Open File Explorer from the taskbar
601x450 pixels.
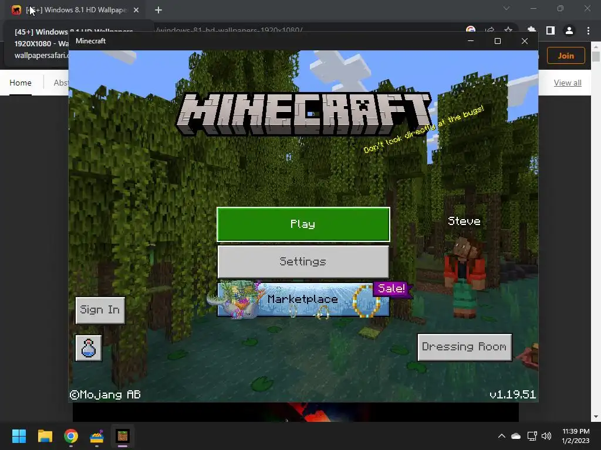pyautogui.click(x=45, y=436)
